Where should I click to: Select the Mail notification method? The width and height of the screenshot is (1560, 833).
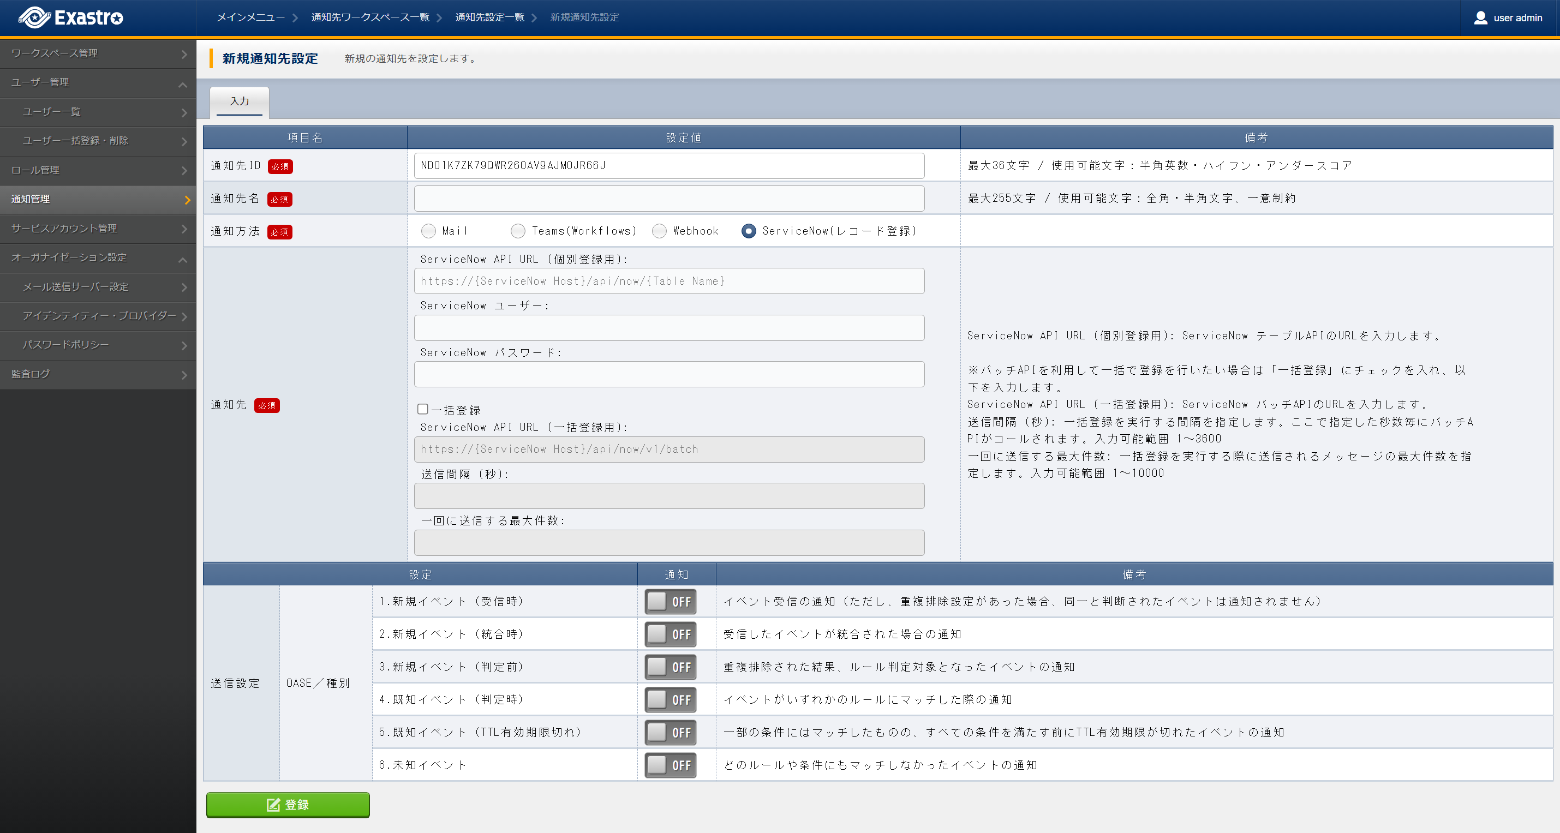tap(428, 231)
